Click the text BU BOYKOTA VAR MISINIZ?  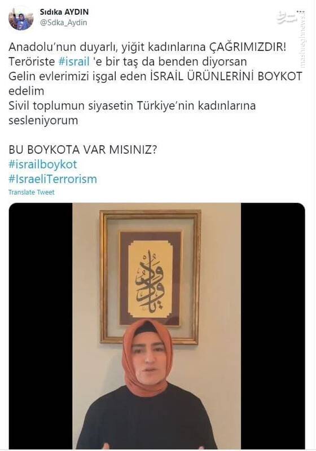[83, 150]
